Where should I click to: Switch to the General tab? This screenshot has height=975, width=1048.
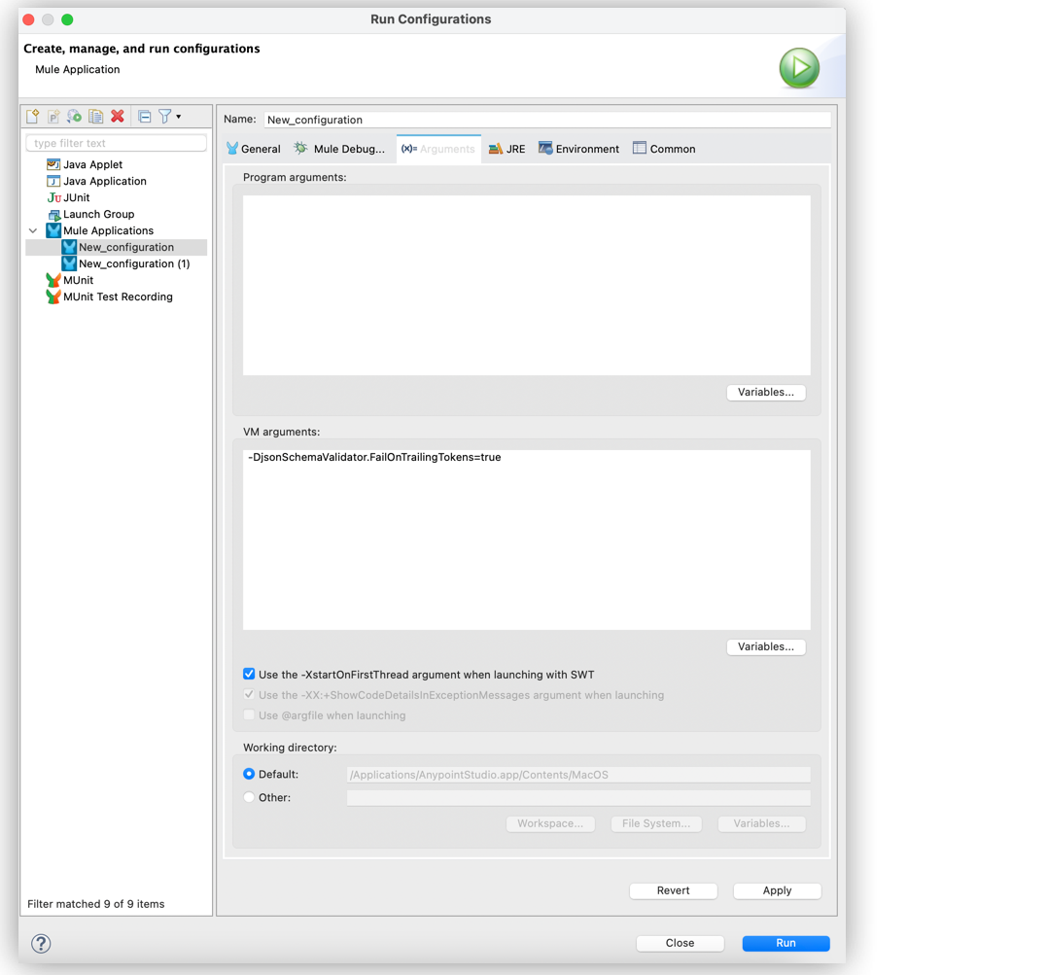point(254,149)
